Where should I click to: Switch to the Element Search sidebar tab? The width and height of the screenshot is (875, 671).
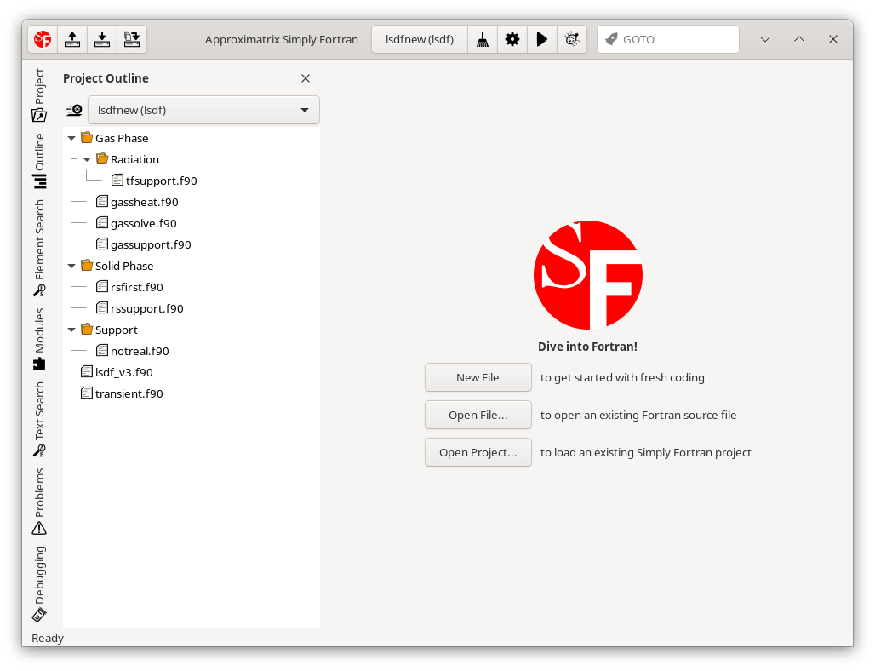(x=39, y=248)
